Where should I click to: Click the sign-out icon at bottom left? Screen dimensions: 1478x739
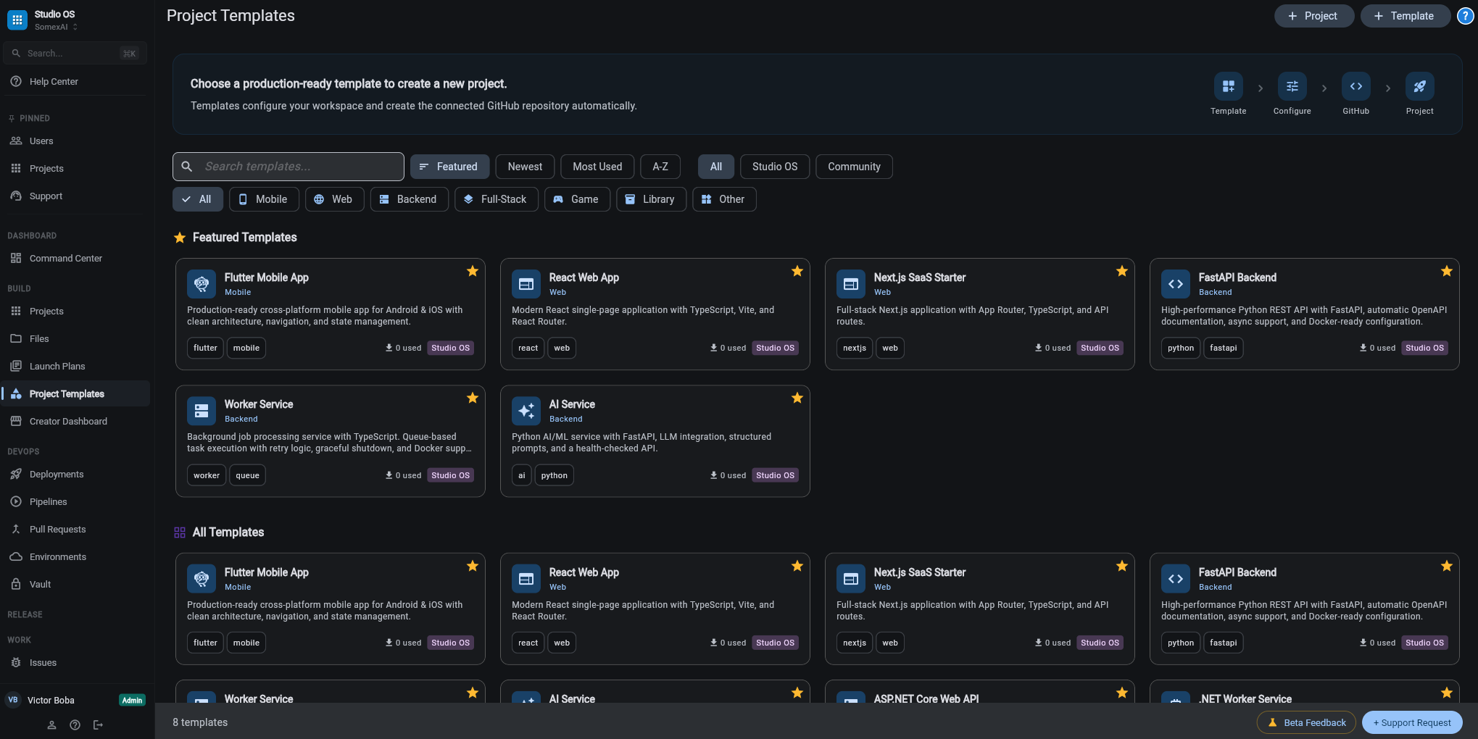pyautogui.click(x=99, y=725)
